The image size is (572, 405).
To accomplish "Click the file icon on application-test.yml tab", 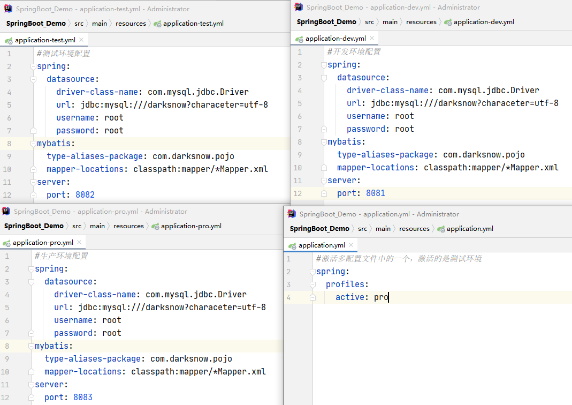I will [x=9, y=41].
